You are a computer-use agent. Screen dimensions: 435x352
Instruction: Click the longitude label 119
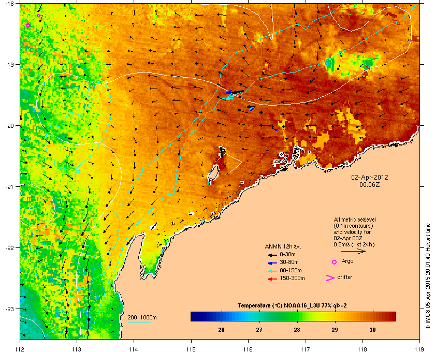419,349
